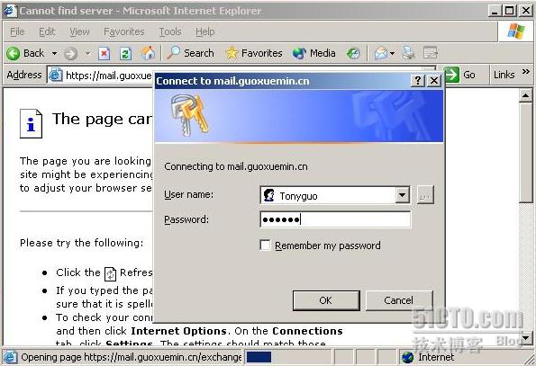Open the Help menu

(205, 31)
